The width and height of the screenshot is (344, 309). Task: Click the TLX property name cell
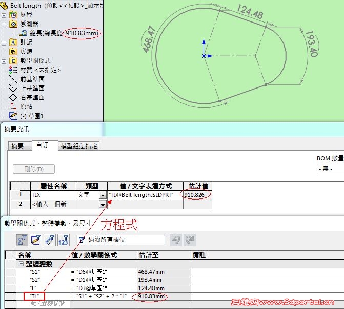pos(53,195)
